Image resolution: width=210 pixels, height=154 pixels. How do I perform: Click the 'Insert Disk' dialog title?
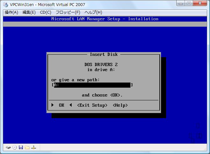(x=104, y=54)
